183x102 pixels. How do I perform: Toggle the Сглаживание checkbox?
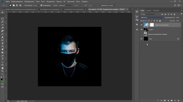[41, 5]
